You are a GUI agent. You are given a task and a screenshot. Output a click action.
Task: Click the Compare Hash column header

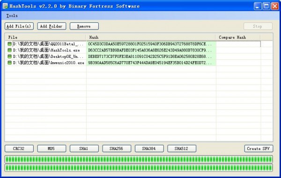(x=238, y=37)
